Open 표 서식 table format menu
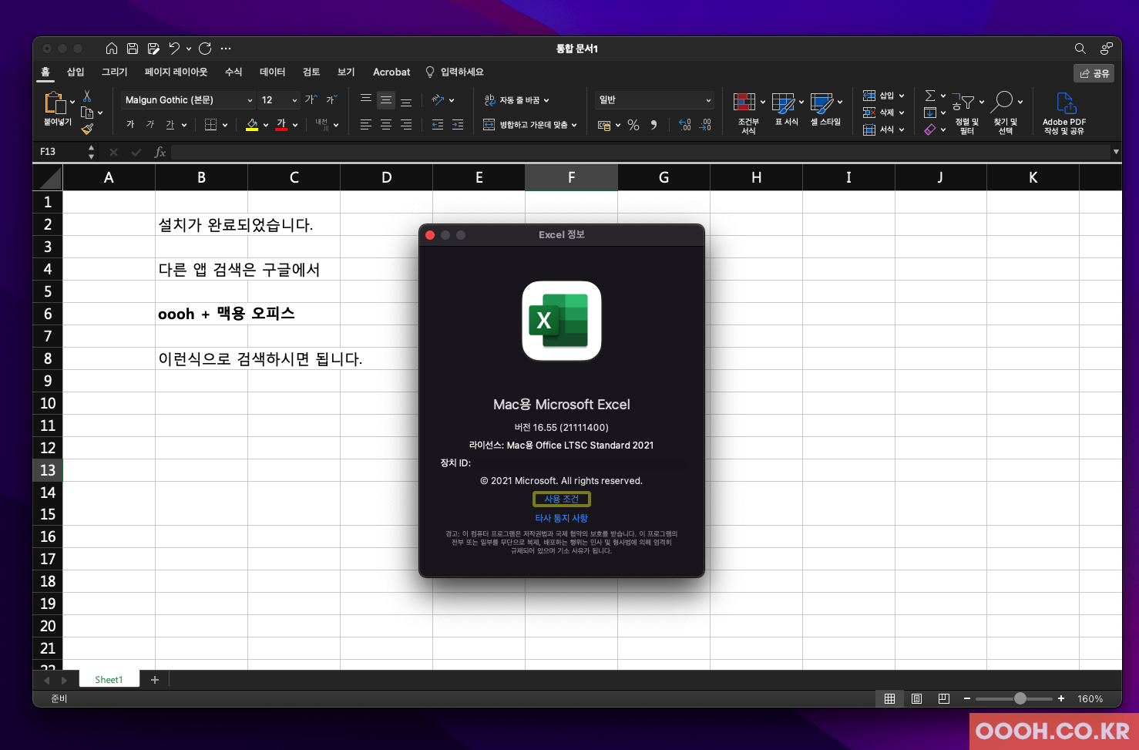This screenshot has width=1139, height=750. tap(787, 109)
